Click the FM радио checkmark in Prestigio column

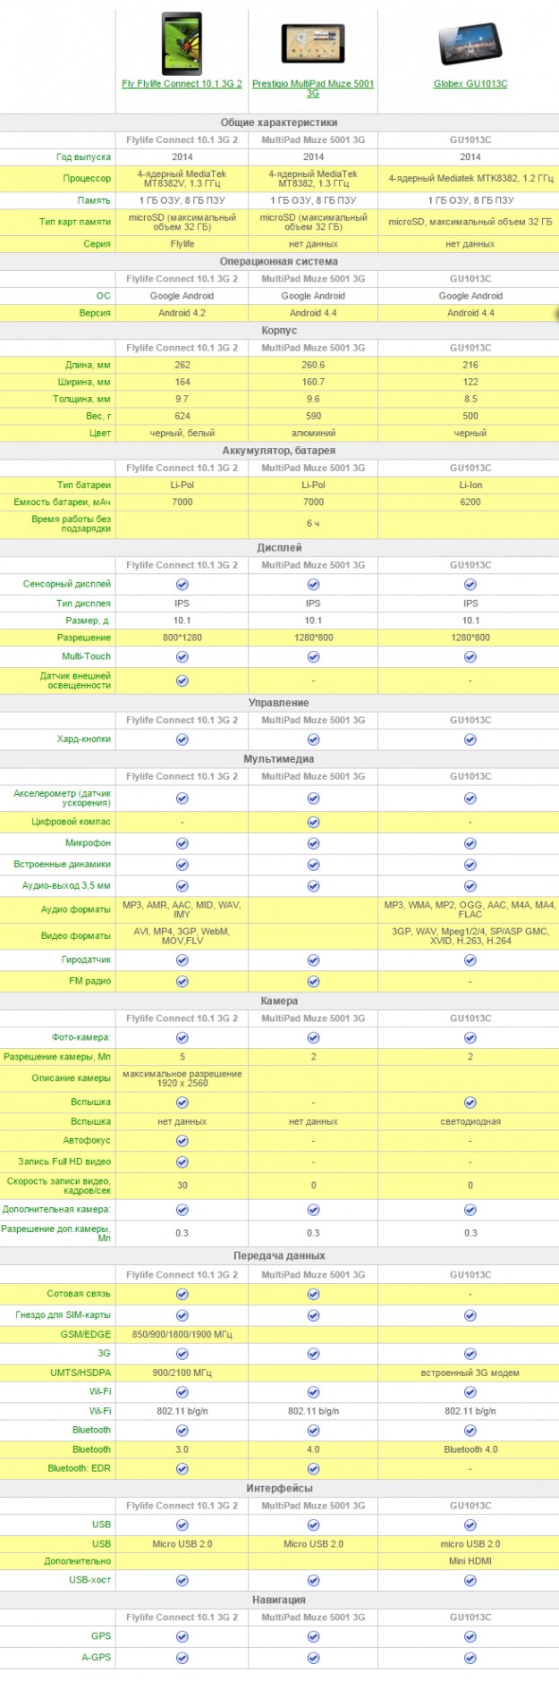[313, 982]
